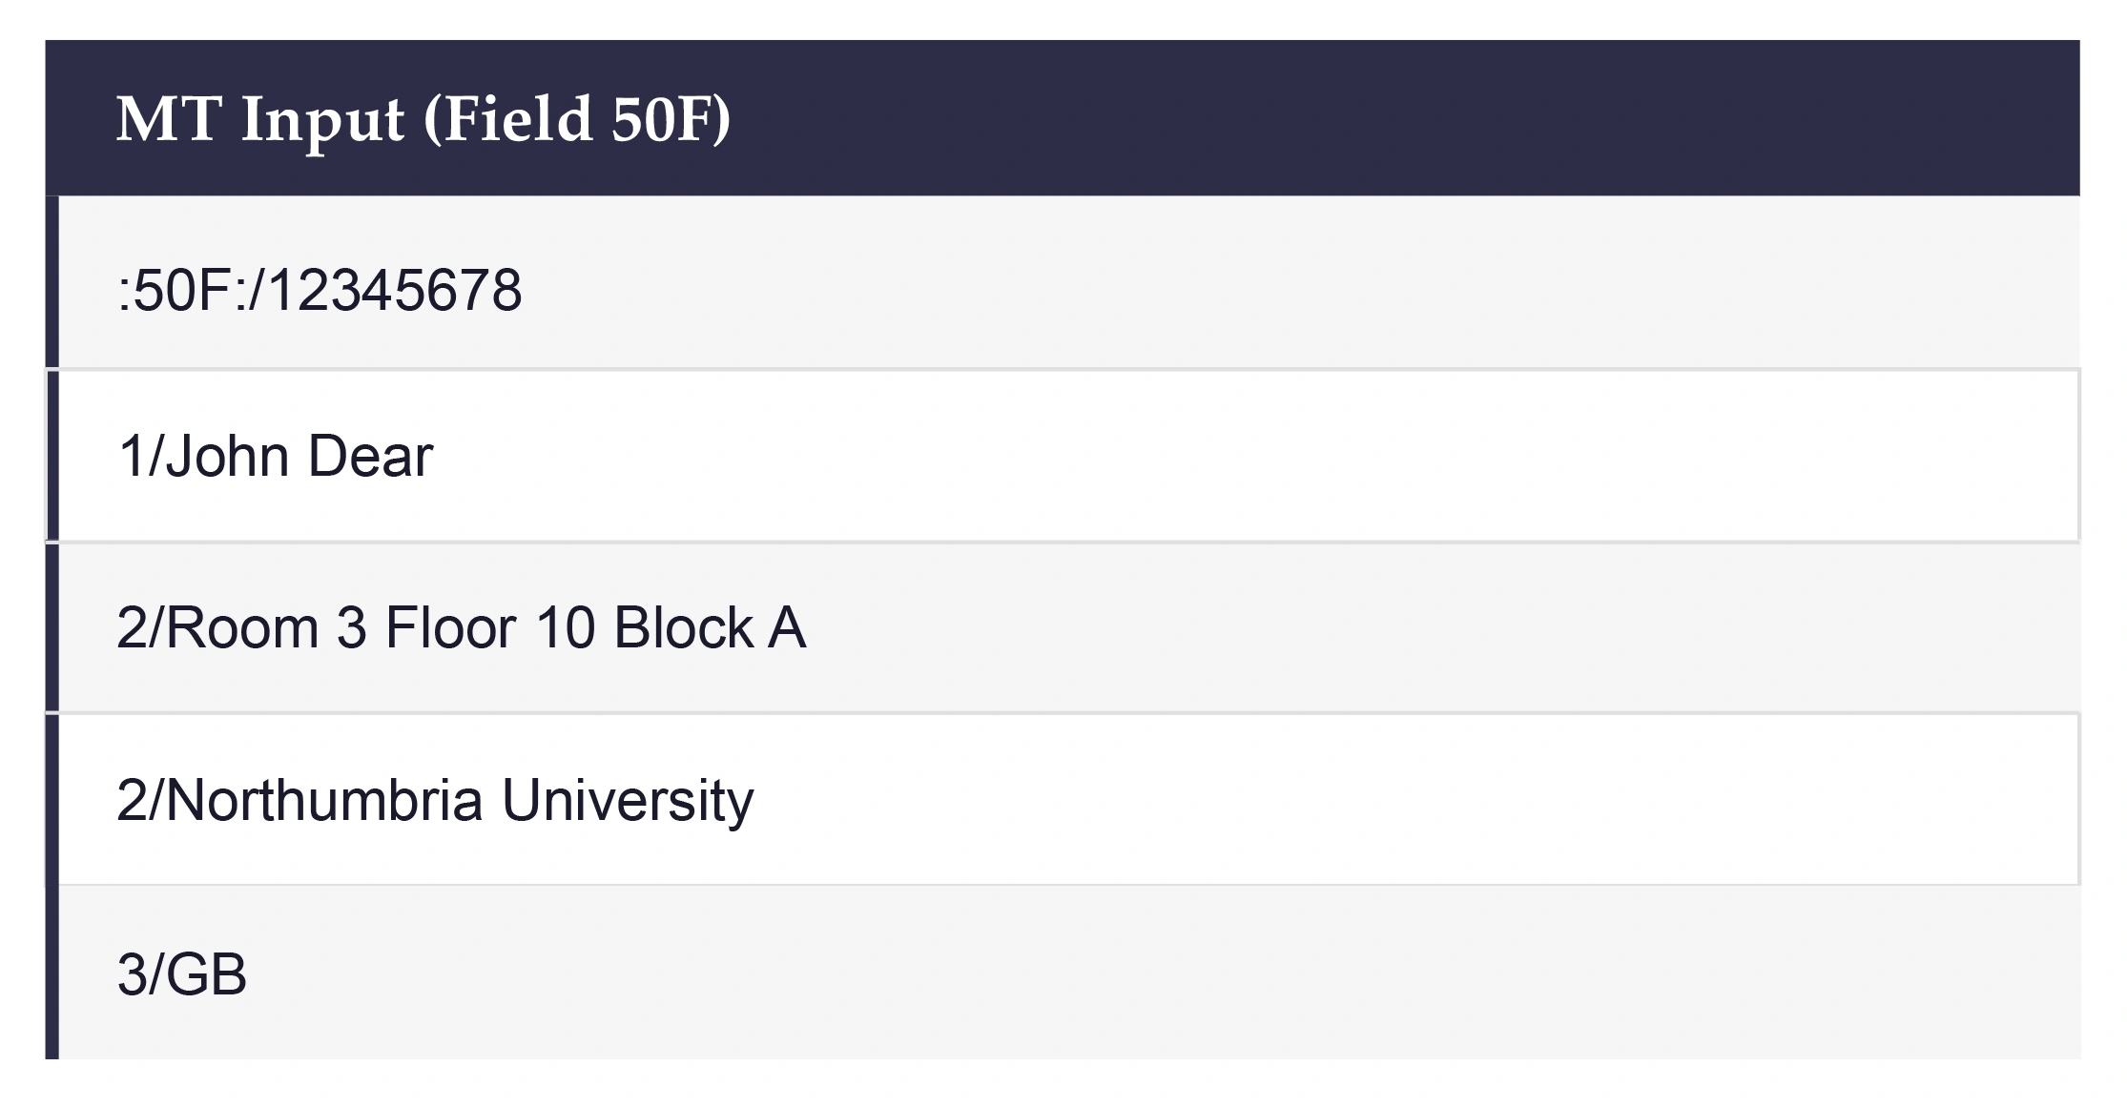Click the MT Input heading words
This screenshot has width=2127, height=1106.
[x=260, y=119]
